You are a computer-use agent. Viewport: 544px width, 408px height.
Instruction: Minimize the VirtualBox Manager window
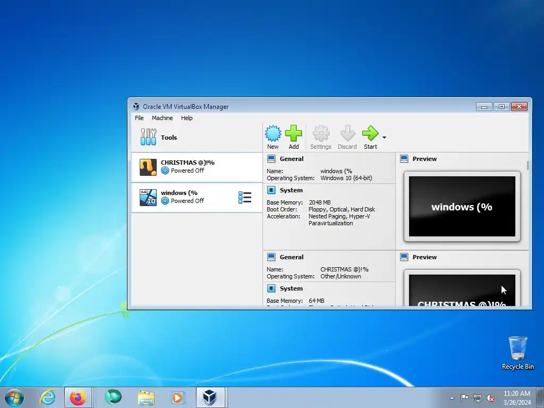484,106
